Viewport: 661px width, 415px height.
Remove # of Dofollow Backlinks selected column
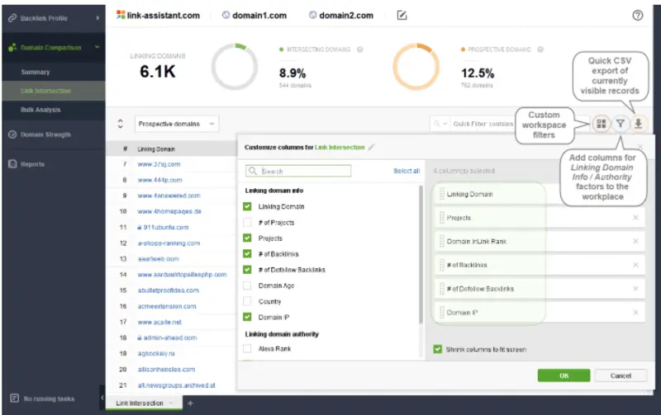635,288
